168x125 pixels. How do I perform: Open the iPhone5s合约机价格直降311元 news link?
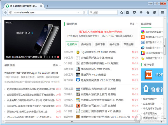tap(29, 117)
